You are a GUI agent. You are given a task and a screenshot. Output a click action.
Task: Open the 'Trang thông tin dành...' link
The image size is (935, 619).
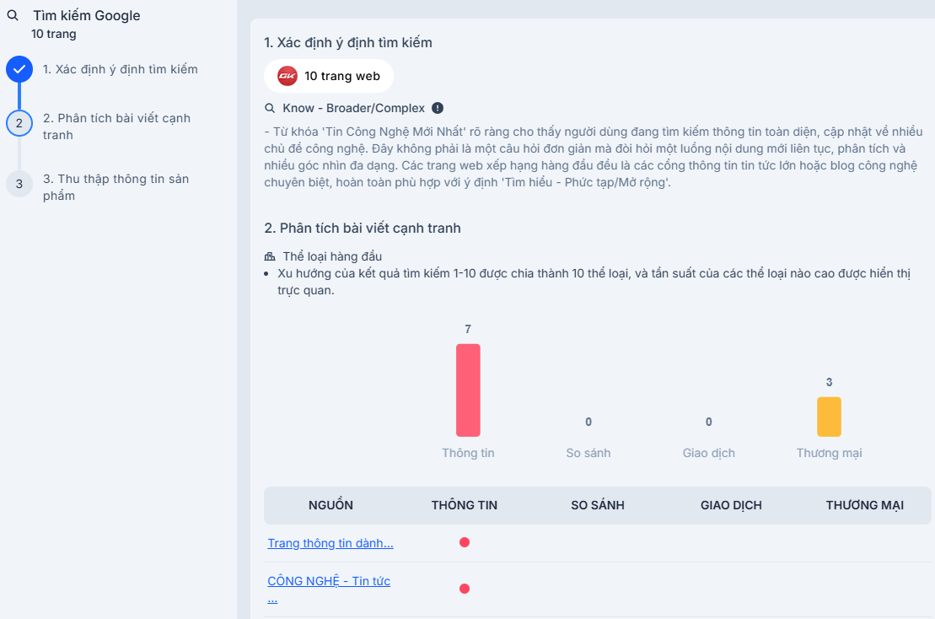tap(330, 543)
